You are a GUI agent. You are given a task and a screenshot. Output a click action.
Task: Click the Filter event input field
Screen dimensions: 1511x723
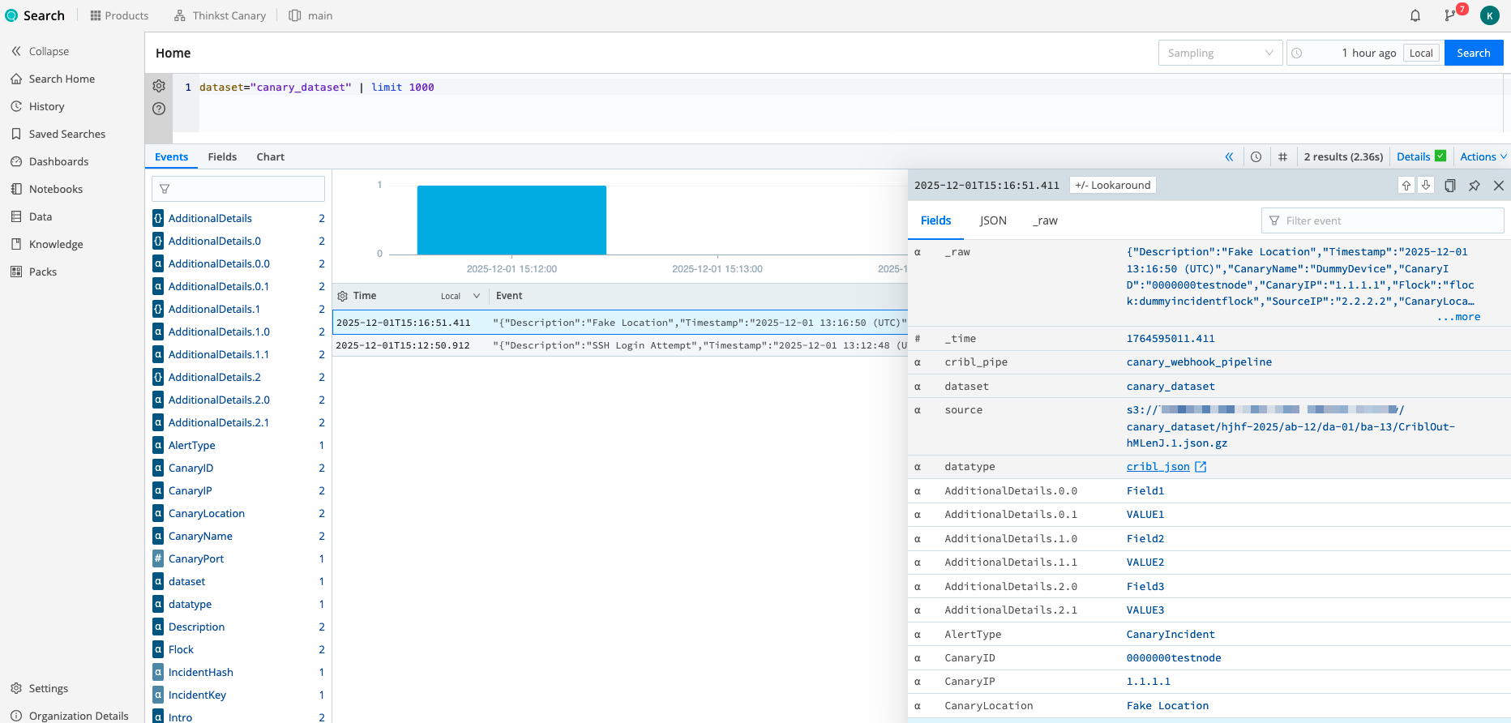(1389, 220)
